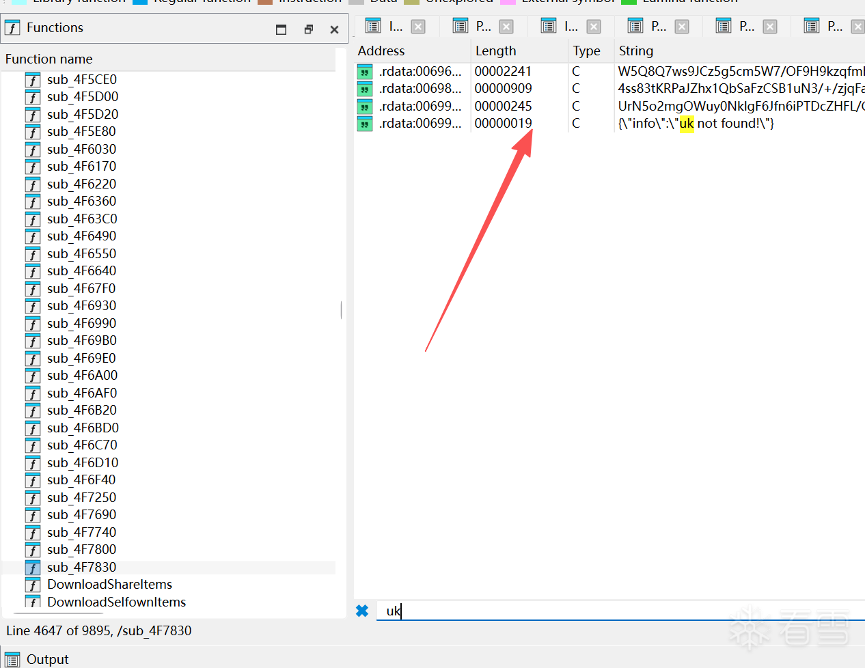Image resolution: width=865 pixels, height=668 pixels.
Task: Select function sub_4F5E80
Action: [x=81, y=131]
